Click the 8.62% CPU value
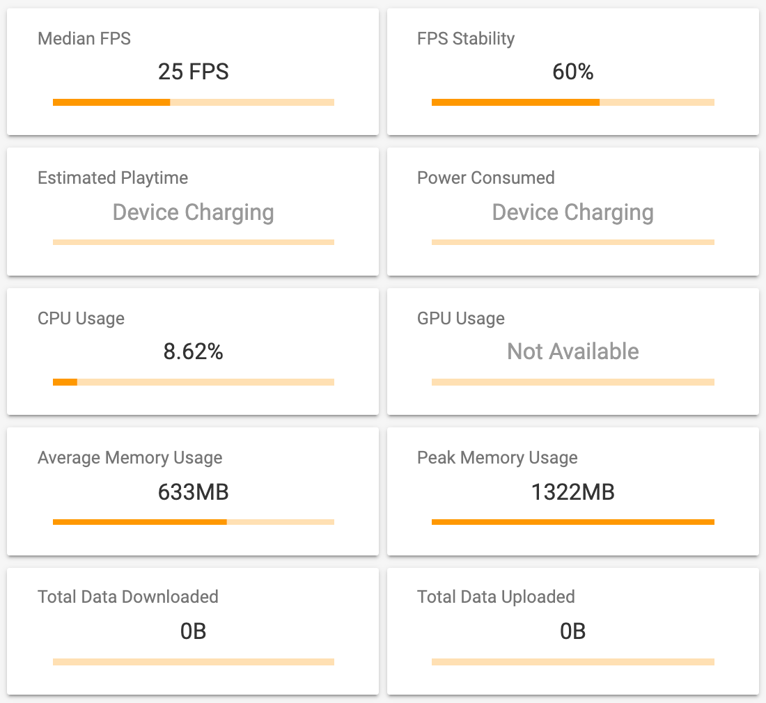 tap(194, 351)
